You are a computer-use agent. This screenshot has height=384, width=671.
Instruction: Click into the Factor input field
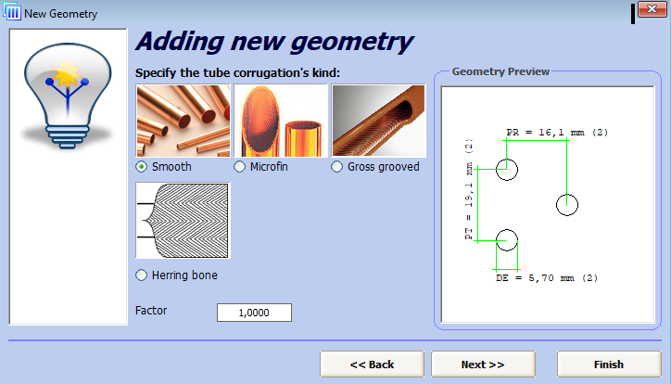coord(254,313)
